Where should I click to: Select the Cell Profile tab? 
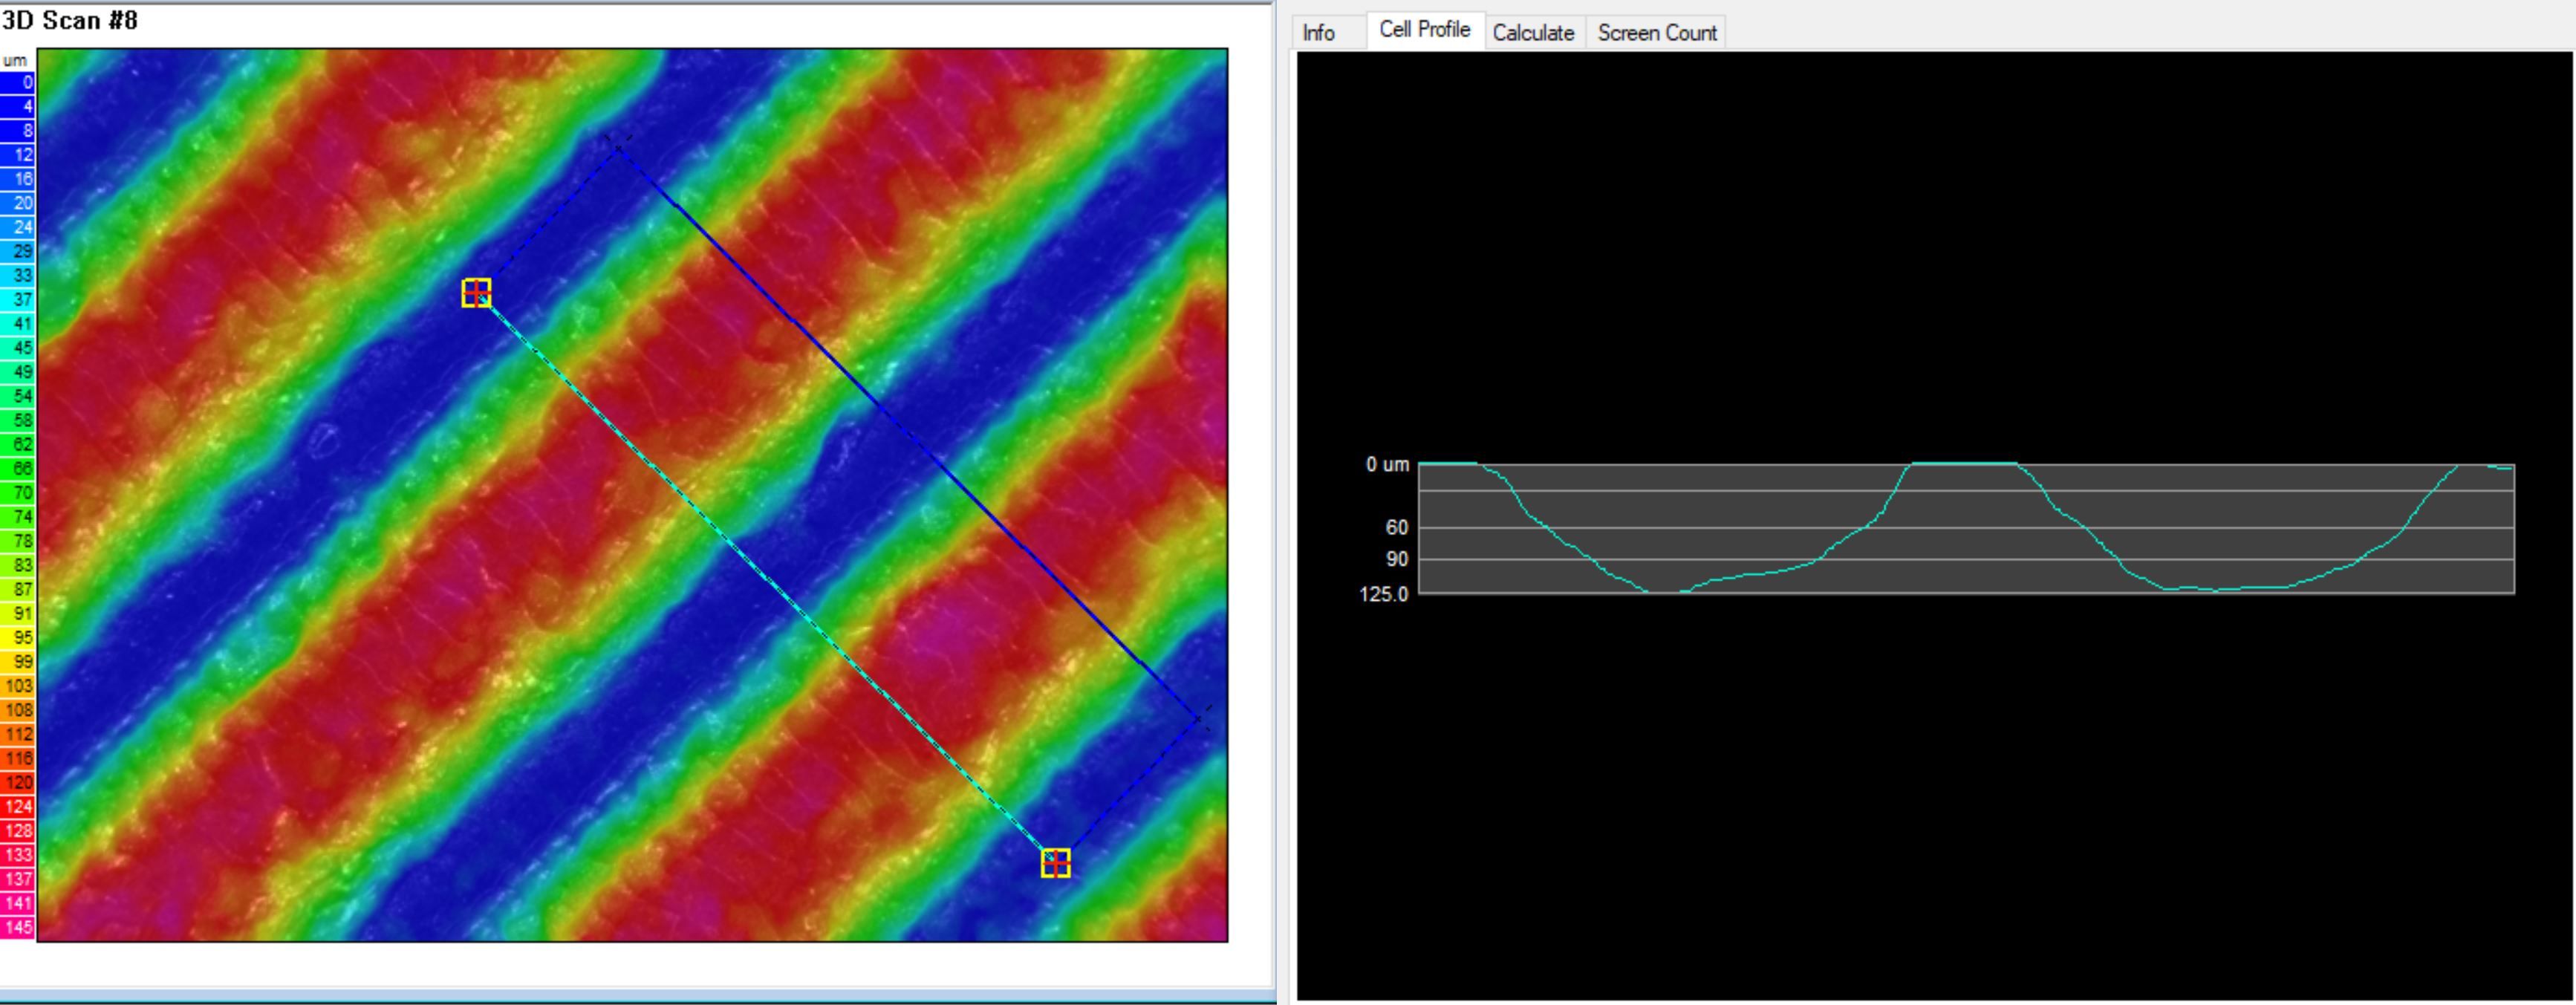point(1425,30)
